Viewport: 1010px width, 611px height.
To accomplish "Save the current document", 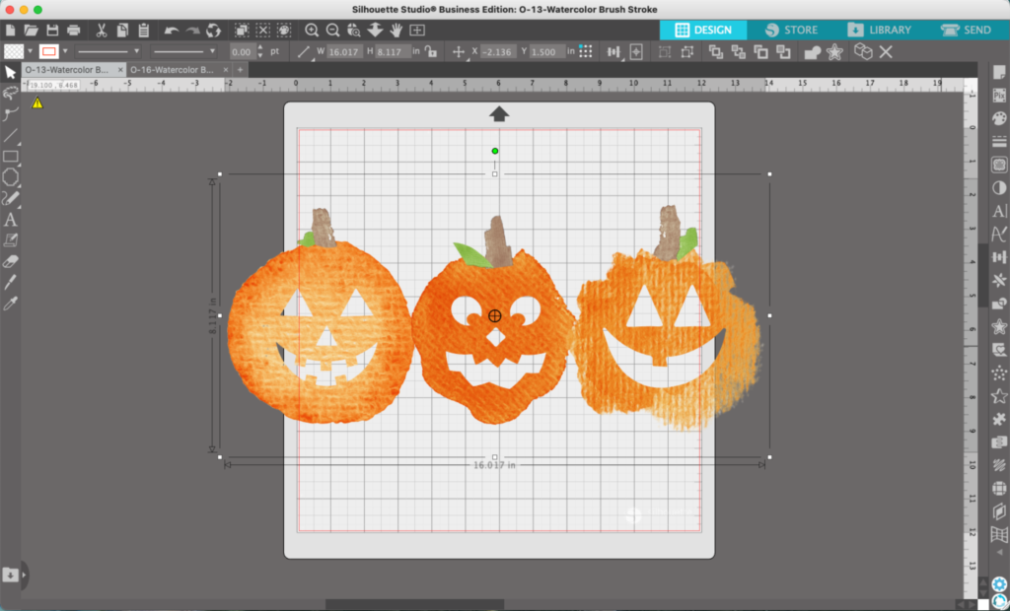I will 52,31.
